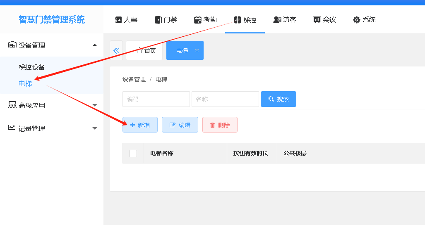Click the 梯控 elevator icon
425x225 pixels.
238,20
